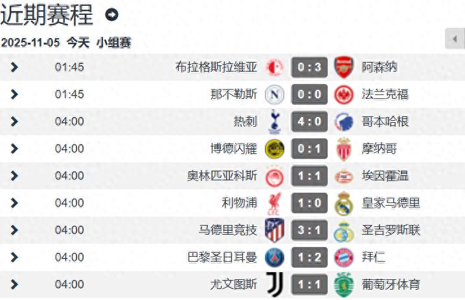Viewport: 465px width, 300px height.
Task: Click the Napoli club logo
Action: [275, 94]
